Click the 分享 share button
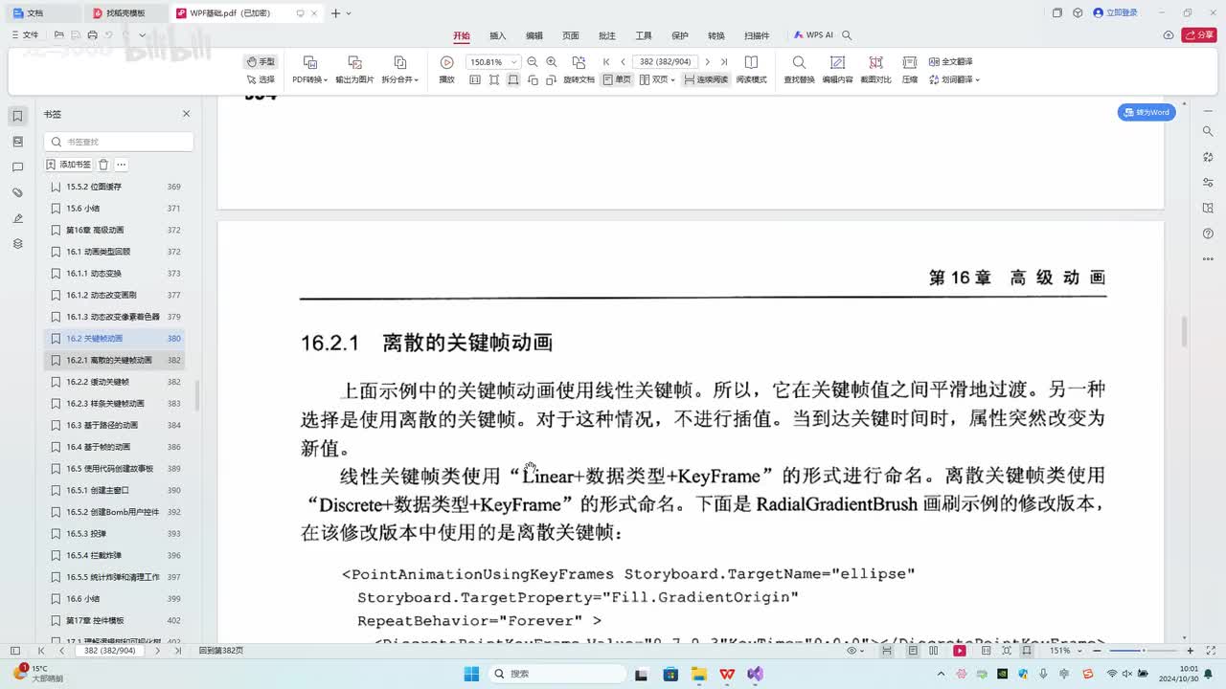The image size is (1226, 689). pos(1199,34)
